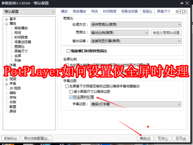The height and width of the screenshot is (145, 193).
Task: Enable 缩放窗口时保持宽高比 checkbox
Action: pyautogui.click(x=68, y=51)
